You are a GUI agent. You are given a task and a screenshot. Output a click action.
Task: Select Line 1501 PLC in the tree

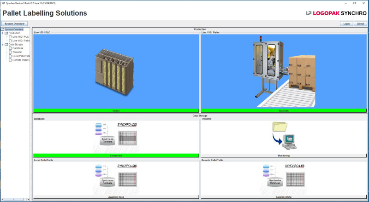point(20,37)
